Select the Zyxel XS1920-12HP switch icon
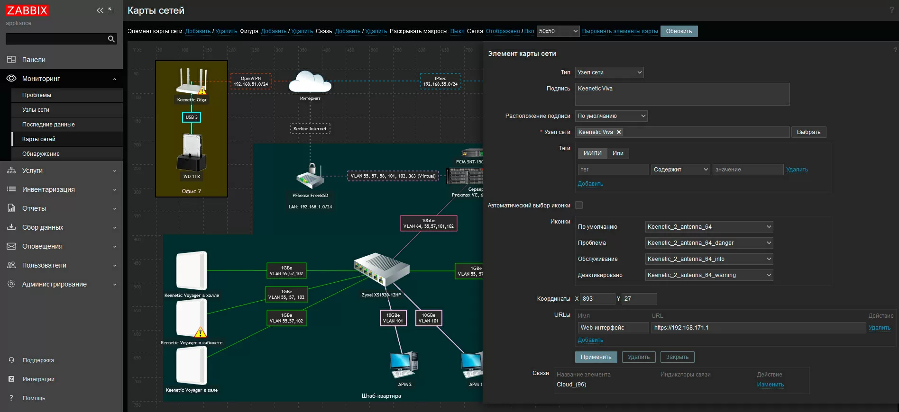This screenshot has height=412, width=899. 381,270
